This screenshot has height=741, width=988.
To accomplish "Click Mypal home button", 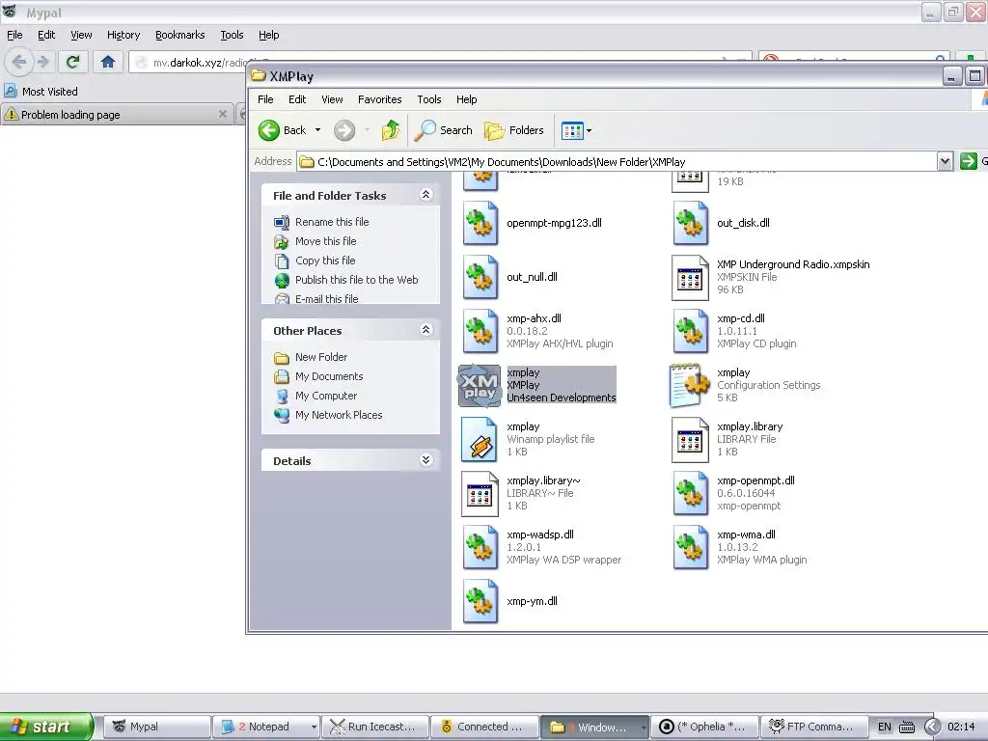I will pyautogui.click(x=108, y=62).
